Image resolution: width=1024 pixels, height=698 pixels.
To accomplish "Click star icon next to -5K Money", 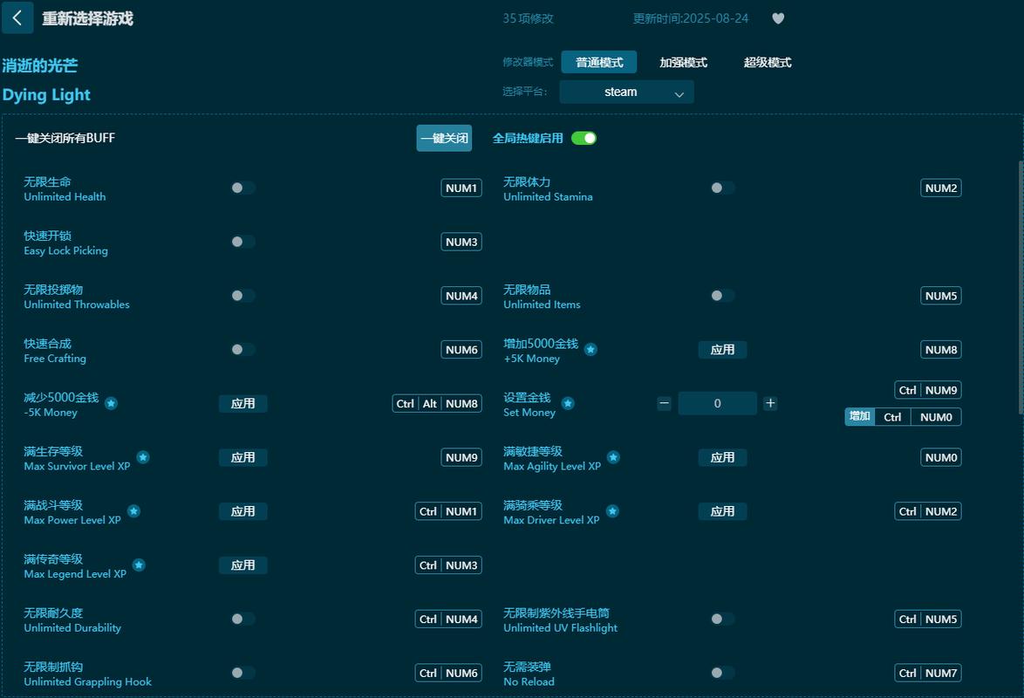I will point(111,403).
